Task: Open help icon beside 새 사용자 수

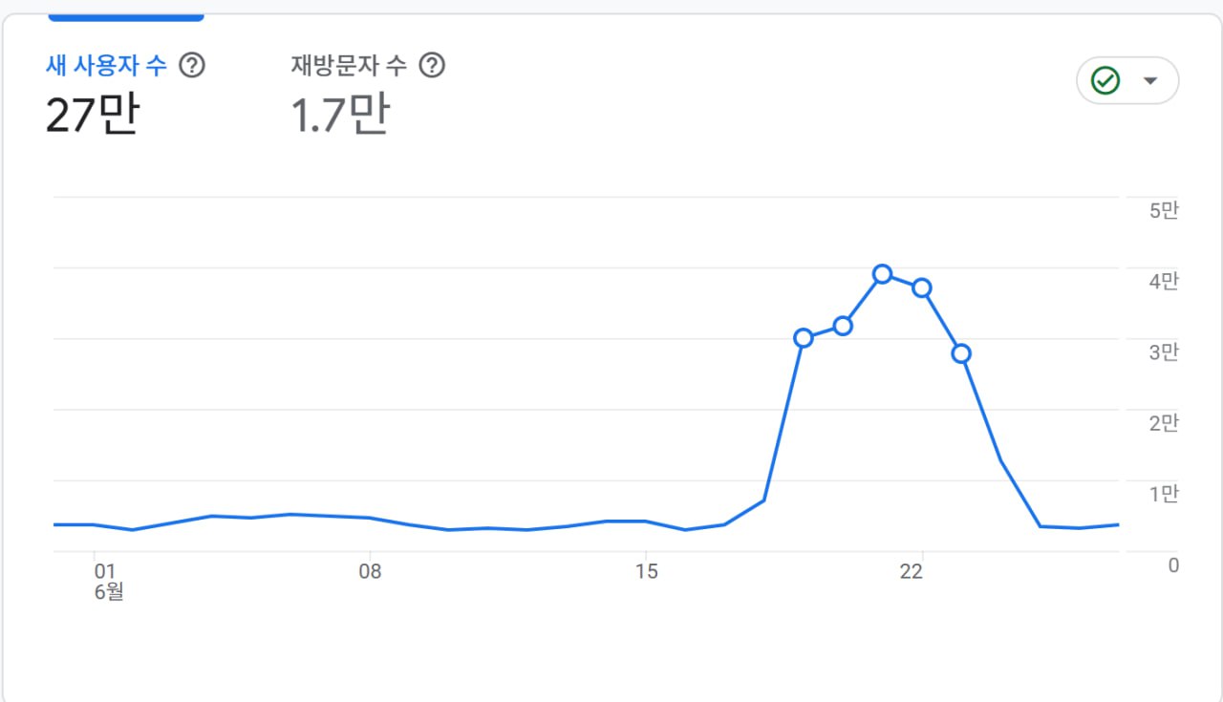Action: click(x=193, y=66)
